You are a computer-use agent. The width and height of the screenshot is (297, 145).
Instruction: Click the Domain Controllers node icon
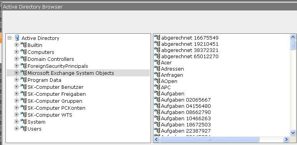coord(23,59)
